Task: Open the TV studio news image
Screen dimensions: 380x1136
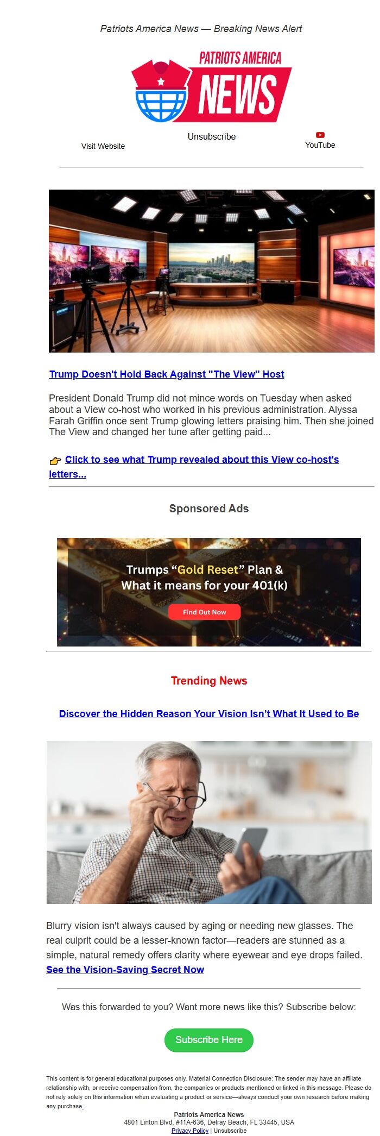Action: point(212,271)
